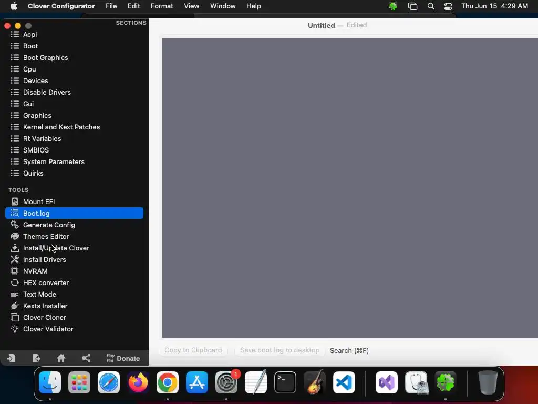Select the SMBIOS section

coord(74,150)
